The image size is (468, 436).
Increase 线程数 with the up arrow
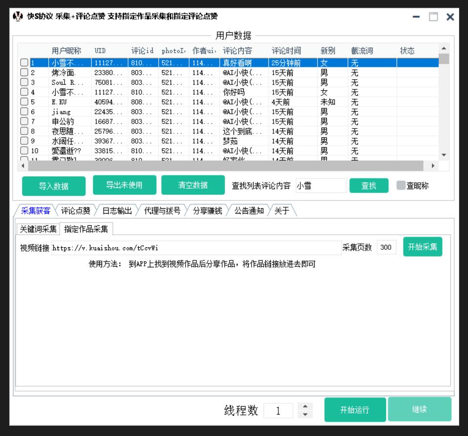click(305, 406)
